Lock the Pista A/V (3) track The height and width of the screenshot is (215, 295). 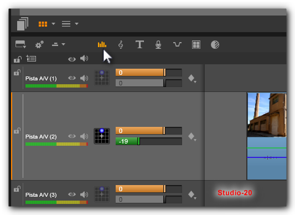[17, 189]
